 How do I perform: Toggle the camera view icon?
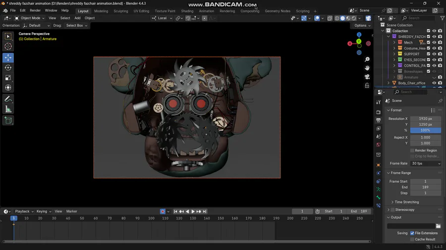pyautogui.click(x=367, y=77)
